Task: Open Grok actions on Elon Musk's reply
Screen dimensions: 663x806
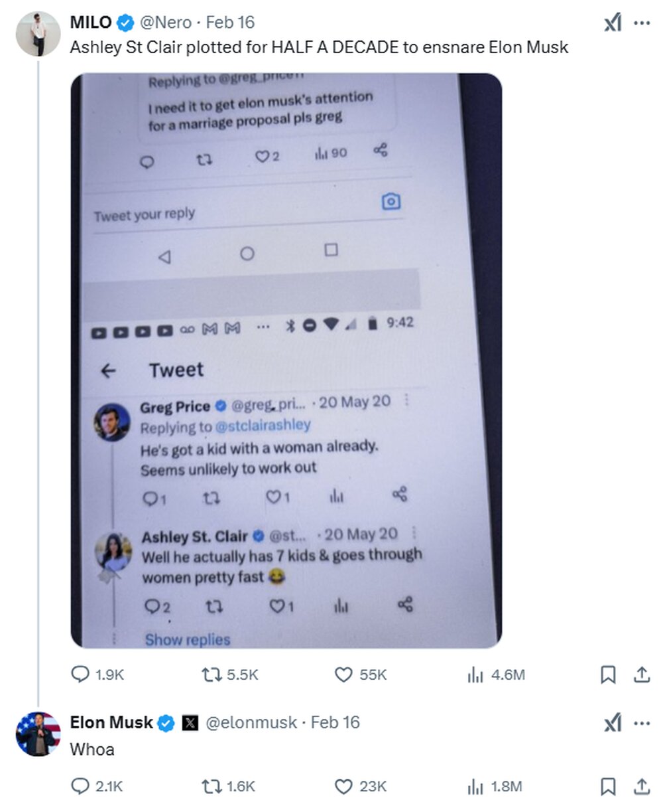Action: click(613, 723)
